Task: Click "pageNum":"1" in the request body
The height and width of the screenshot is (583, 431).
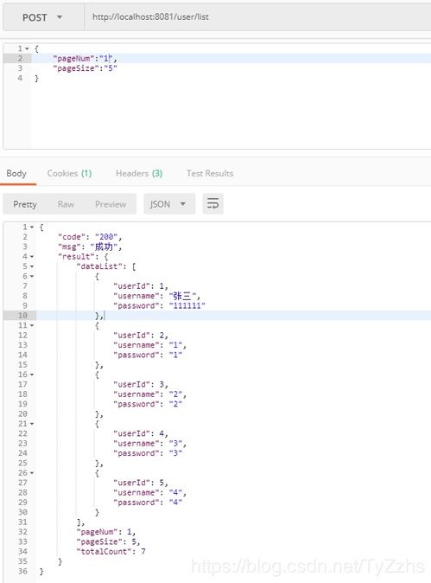Action: coord(85,58)
